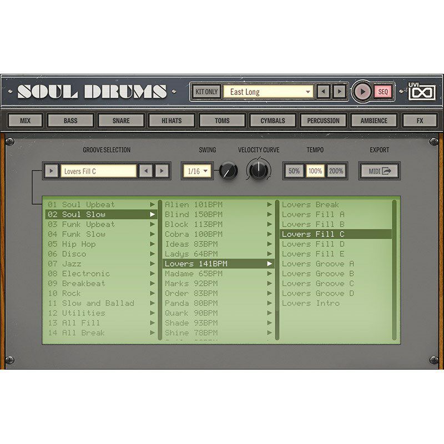Switch to the BASS tab

[70, 120]
